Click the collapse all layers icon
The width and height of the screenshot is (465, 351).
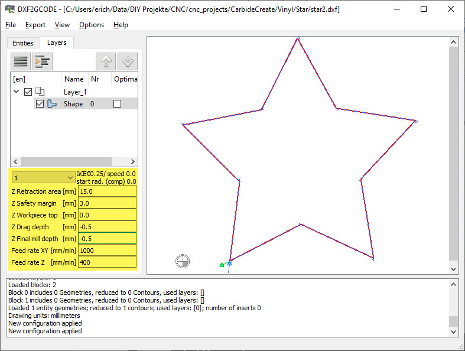point(21,61)
